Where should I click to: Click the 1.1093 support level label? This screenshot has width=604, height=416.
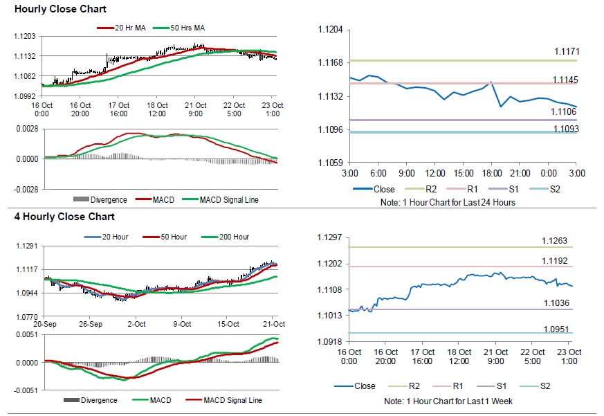click(x=566, y=129)
